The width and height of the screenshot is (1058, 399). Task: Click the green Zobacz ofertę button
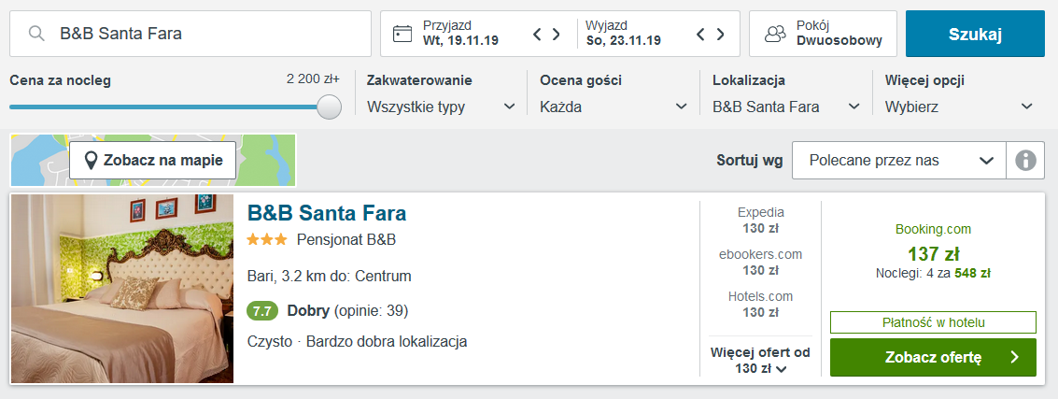click(x=932, y=357)
